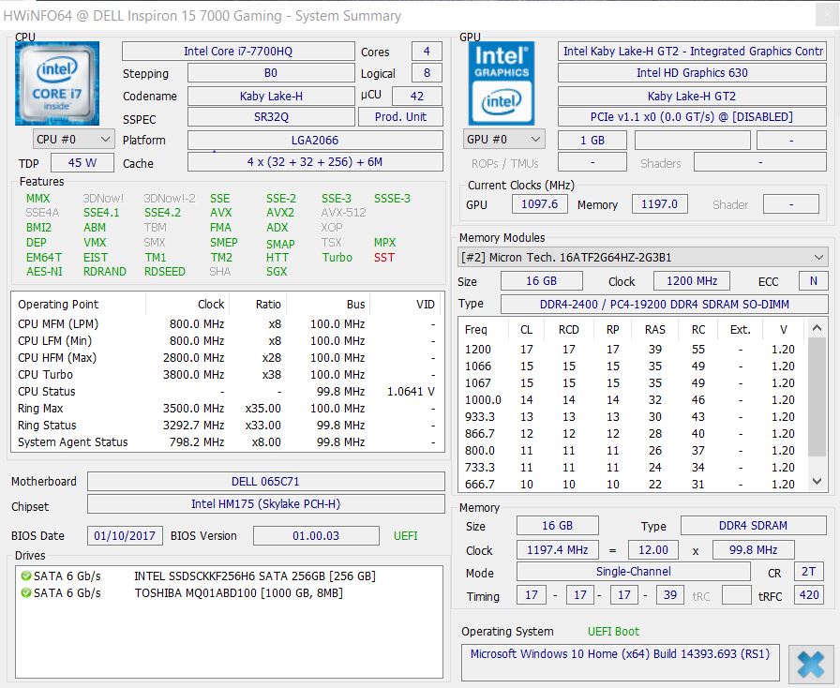Click the red SST feature label
Viewport: 840px width, 688px height.
[x=384, y=258]
